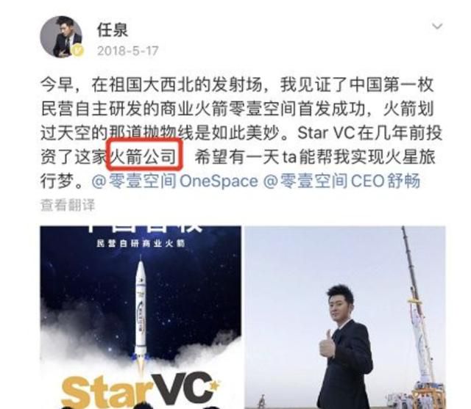Click the thumbs-up hand in the photo
The height and width of the screenshot is (409, 471).
(x=327, y=344)
